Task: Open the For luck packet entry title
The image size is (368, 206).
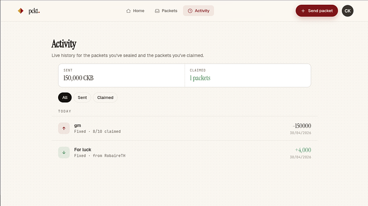Action: 83,149
